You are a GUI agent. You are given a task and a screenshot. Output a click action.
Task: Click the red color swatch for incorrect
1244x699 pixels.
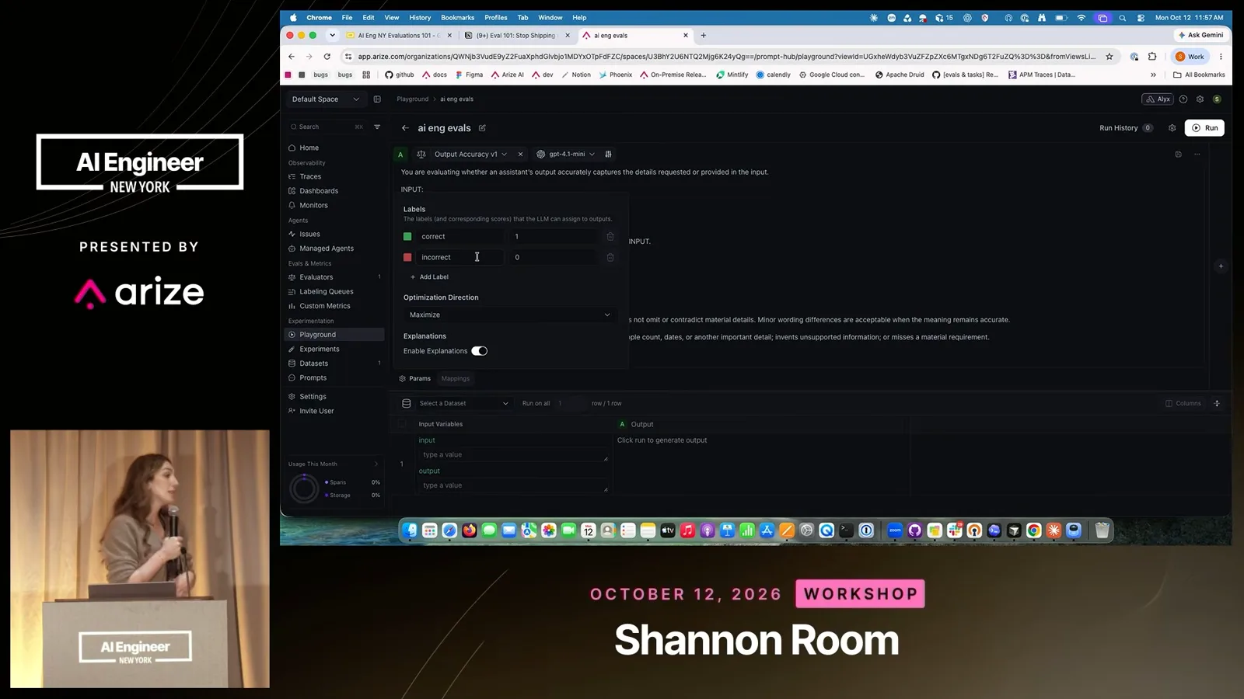pyautogui.click(x=407, y=257)
